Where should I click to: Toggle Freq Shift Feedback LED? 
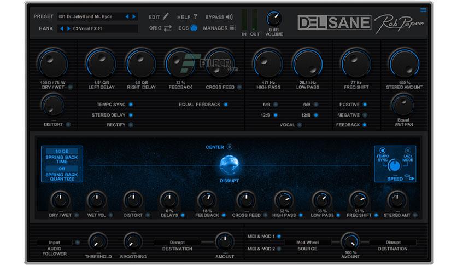point(365,125)
